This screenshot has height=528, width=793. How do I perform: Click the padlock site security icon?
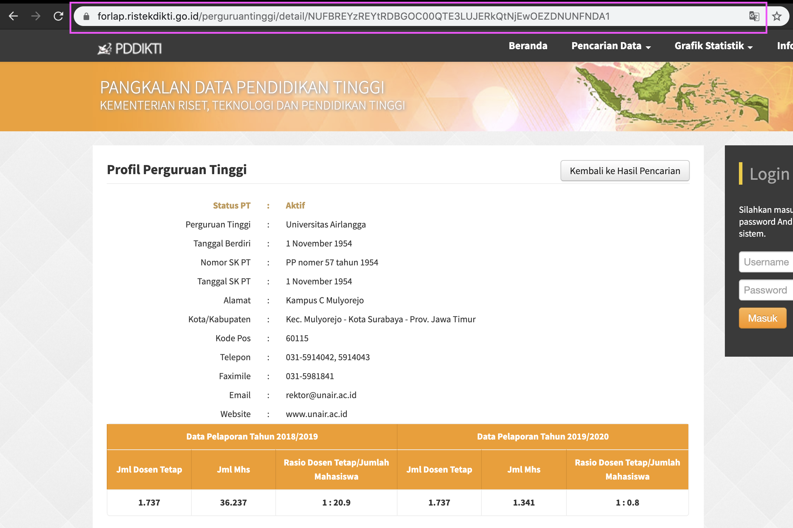coord(86,16)
